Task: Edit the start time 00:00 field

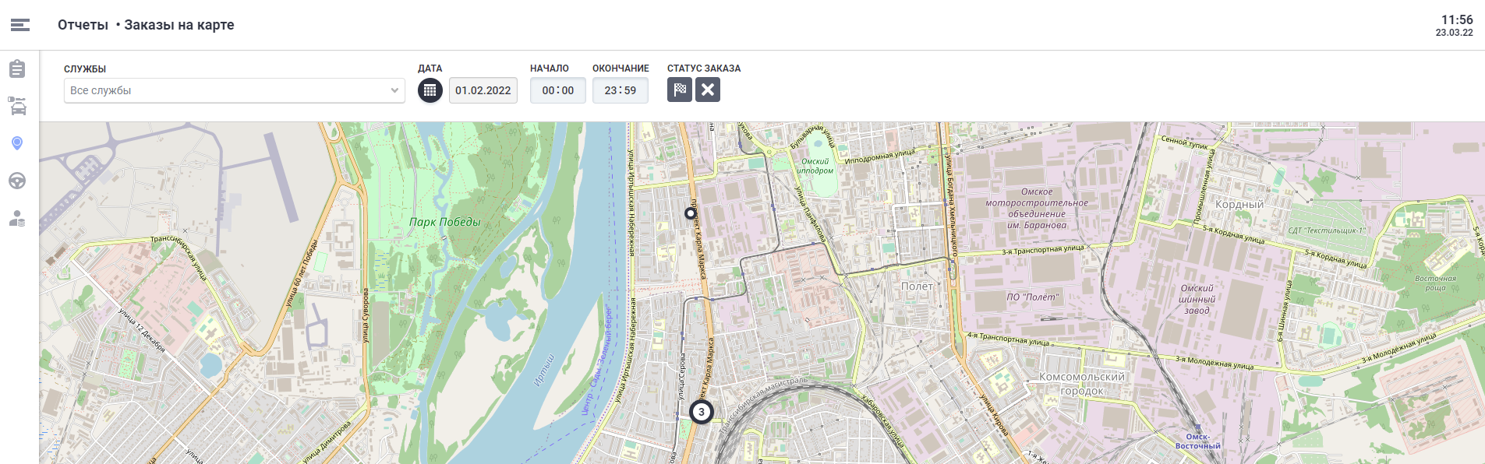Action: tap(558, 90)
